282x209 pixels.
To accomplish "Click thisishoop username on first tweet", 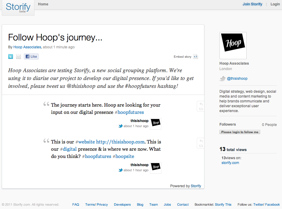I will tap(139, 121).
